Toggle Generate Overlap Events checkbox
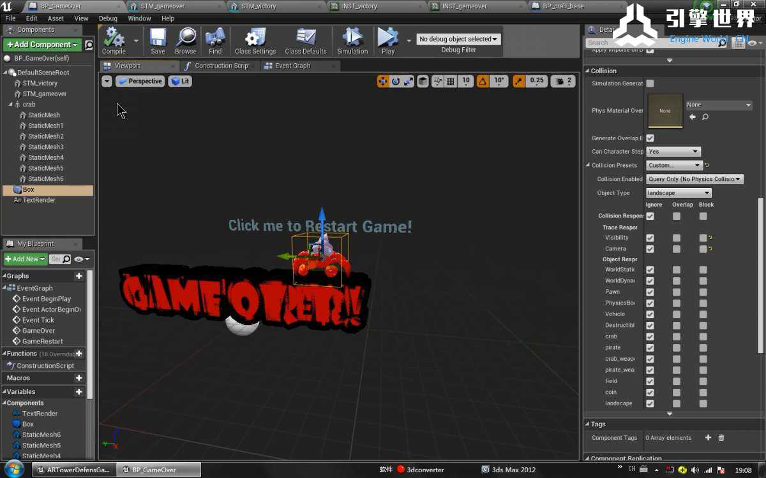Image resolution: width=766 pixels, height=478 pixels. tap(650, 138)
